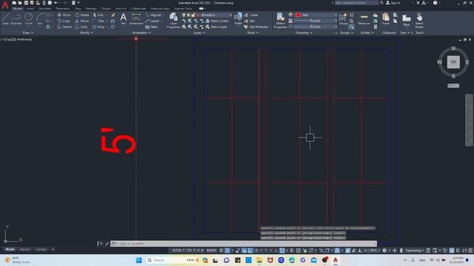
Task: Open the Engineering units dropdown in status bar
Action: pyautogui.click(x=414, y=250)
